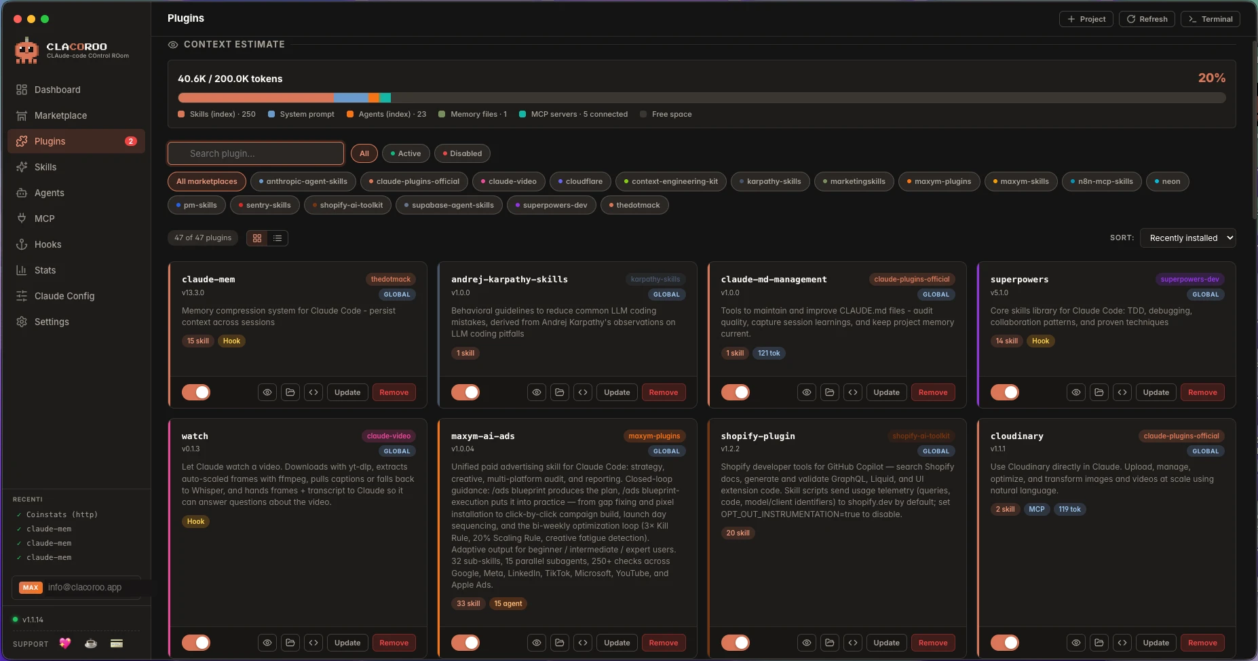Open the Recently installed sort dropdown
The image size is (1258, 661).
coord(1188,238)
